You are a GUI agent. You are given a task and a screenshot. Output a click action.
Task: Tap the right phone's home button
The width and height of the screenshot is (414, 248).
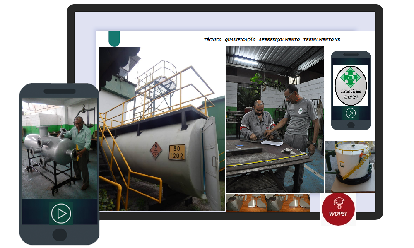351,125
